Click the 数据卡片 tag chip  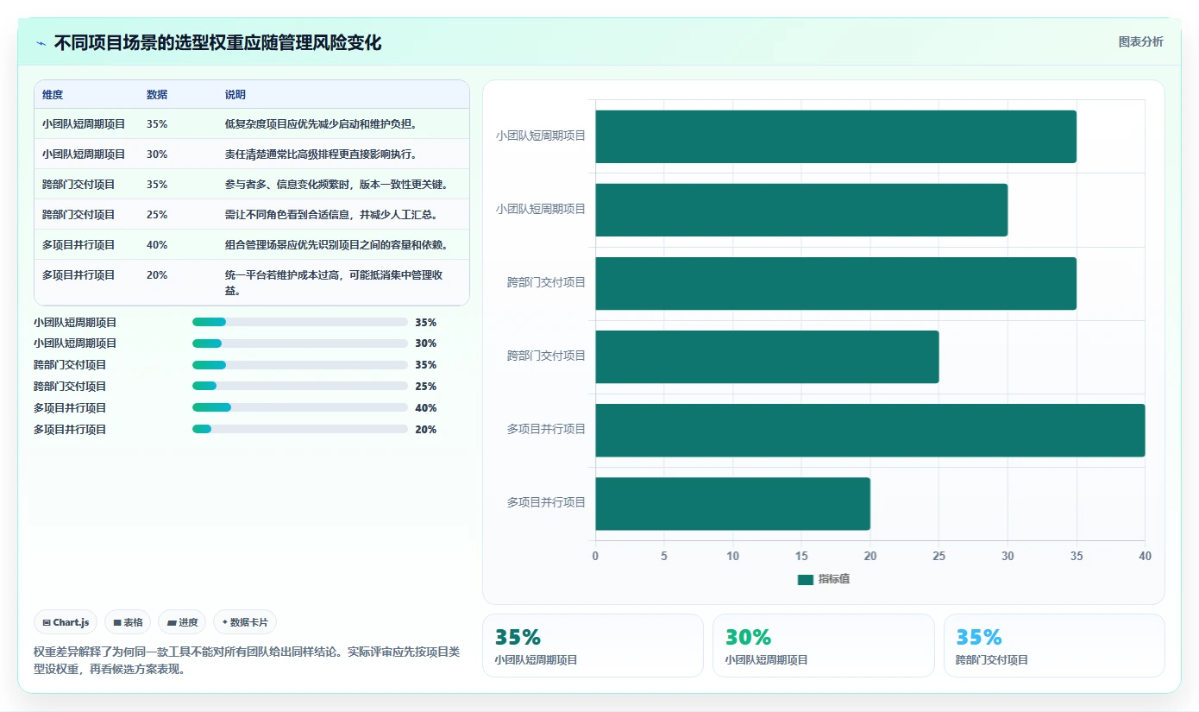[245, 622]
